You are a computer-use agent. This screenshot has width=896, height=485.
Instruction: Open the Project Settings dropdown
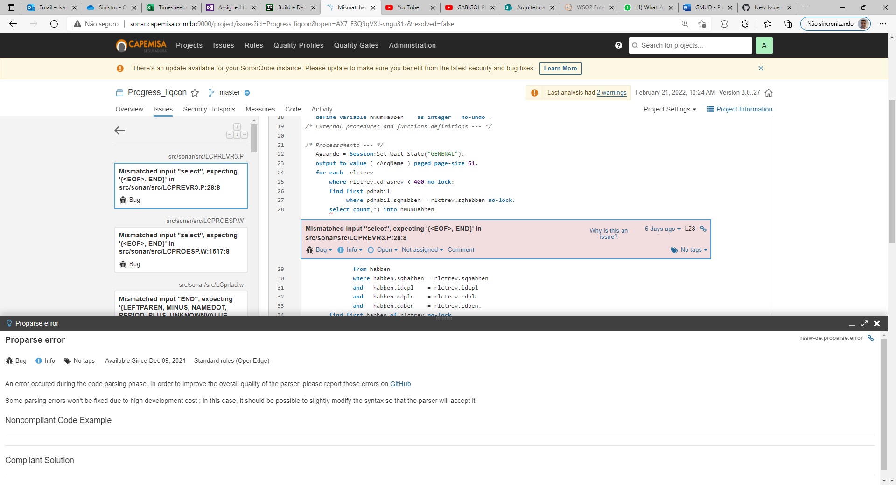click(x=670, y=109)
